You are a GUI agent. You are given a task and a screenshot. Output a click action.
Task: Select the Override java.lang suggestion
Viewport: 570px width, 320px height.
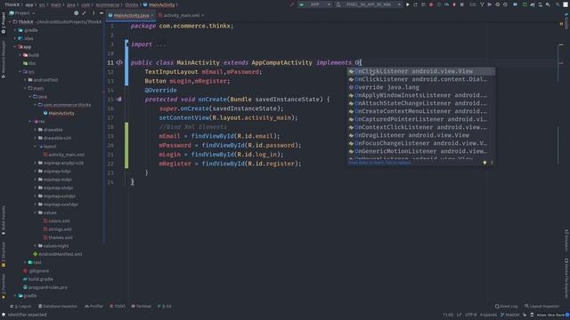click(x=421, y=87)
